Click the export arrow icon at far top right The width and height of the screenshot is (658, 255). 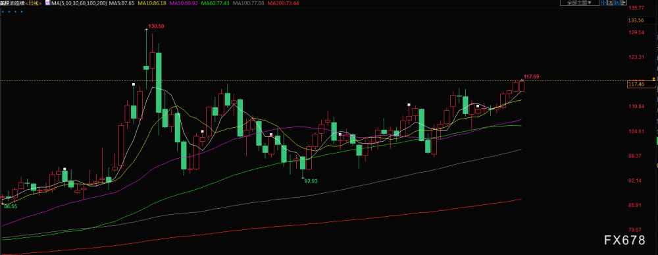[624, 3]
